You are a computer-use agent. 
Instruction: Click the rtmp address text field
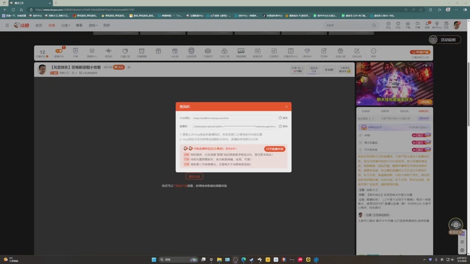234,118
